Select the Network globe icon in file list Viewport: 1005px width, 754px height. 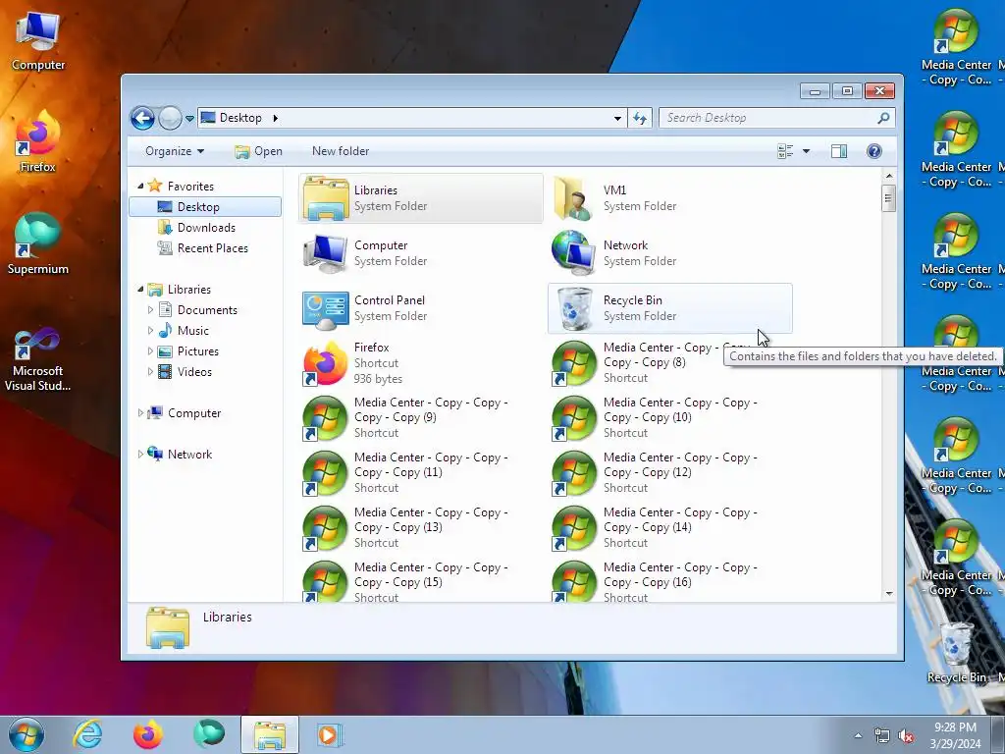573,253
